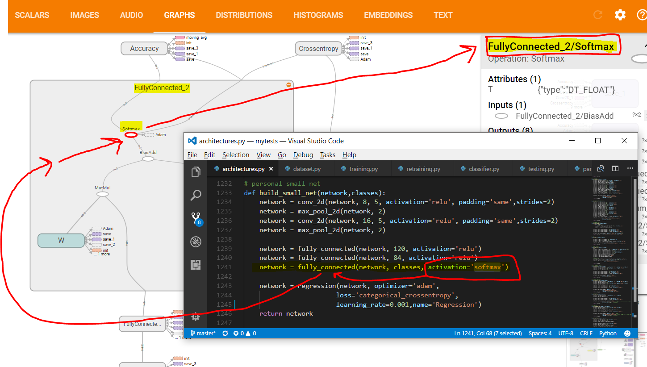Switch to the training.py editor tab
The image size is (647, 367).
(x=362, y=169)
